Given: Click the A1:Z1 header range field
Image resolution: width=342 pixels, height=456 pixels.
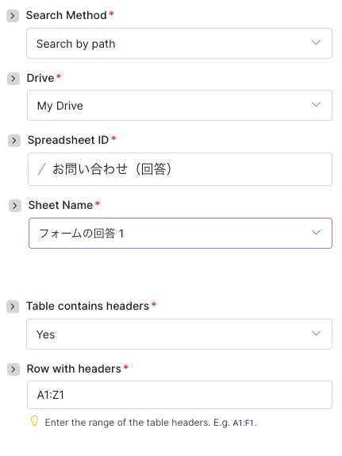Looking at the screenshot, I should click(179, 395).
